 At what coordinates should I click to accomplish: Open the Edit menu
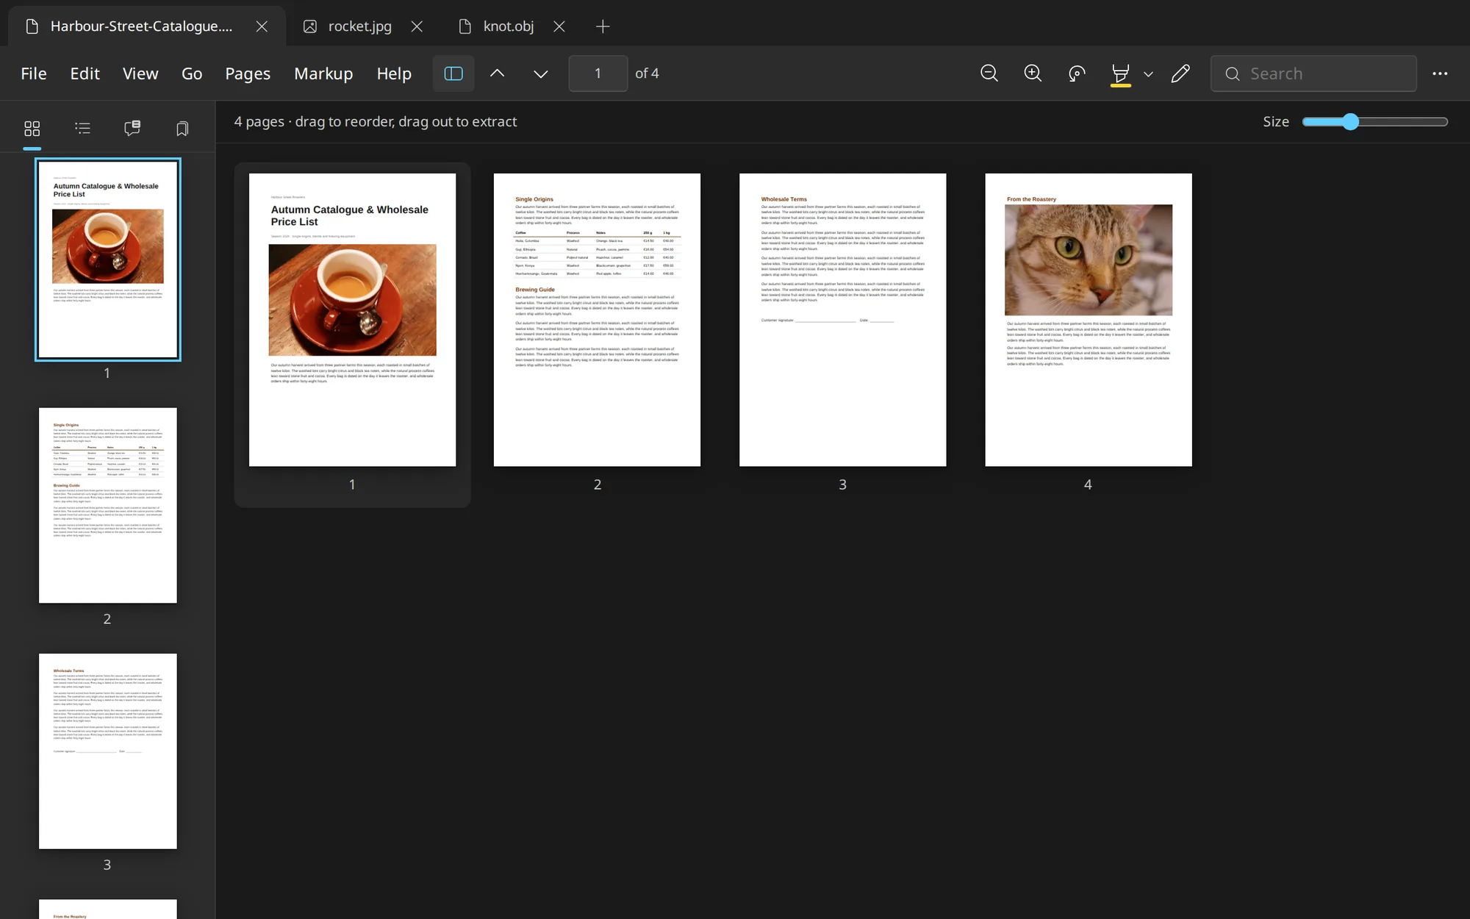point(85,74)
